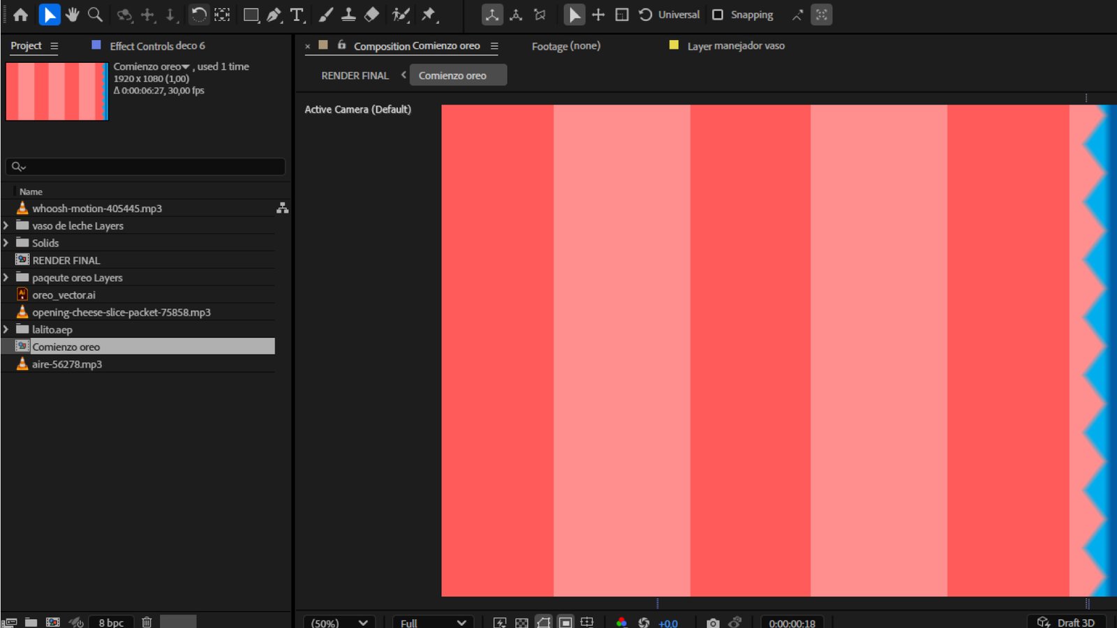Image resolution: width=1117 pixels, height=628 pixels.
Task: Open the Project panel menu
Action: click(x=54, y=46)
